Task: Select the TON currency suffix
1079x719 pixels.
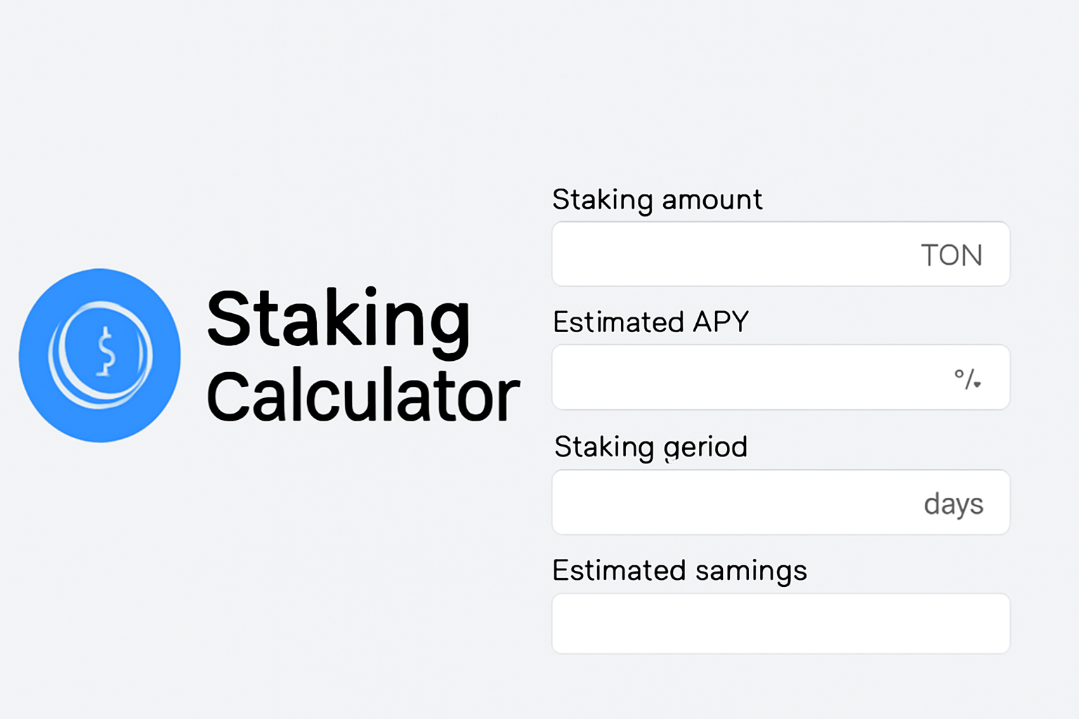Action: pyautogui.click(x=951, y=256)
